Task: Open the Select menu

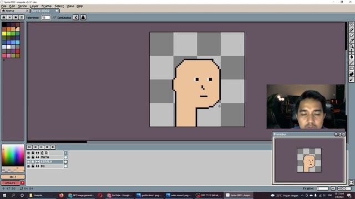Action: (x=59, y=6)
